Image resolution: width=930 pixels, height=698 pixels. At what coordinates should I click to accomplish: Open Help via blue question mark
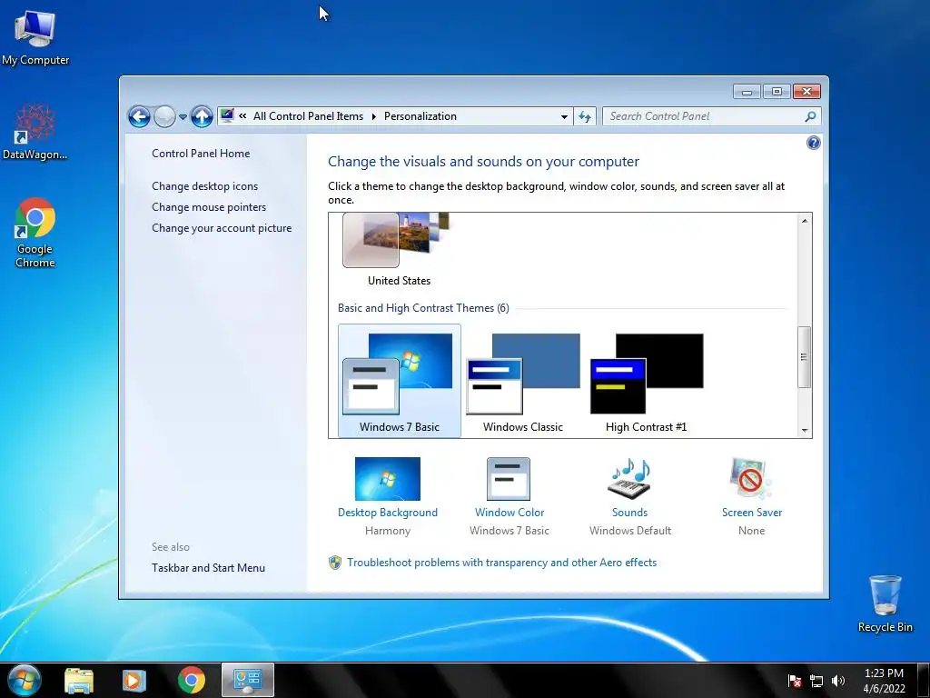point(813,143)
